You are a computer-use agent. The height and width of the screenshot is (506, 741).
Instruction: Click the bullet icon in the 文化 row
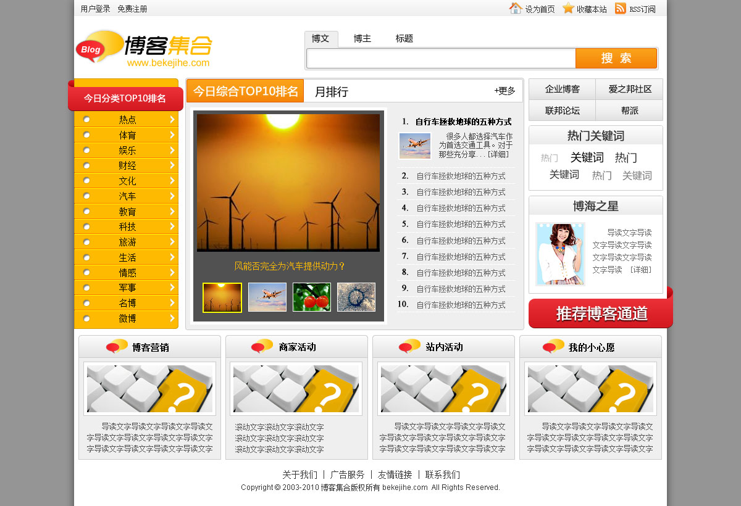[86, 181]
